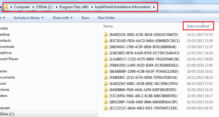Click the Burn toolbar button
219x117 pixels.
(x=85, y=18)
